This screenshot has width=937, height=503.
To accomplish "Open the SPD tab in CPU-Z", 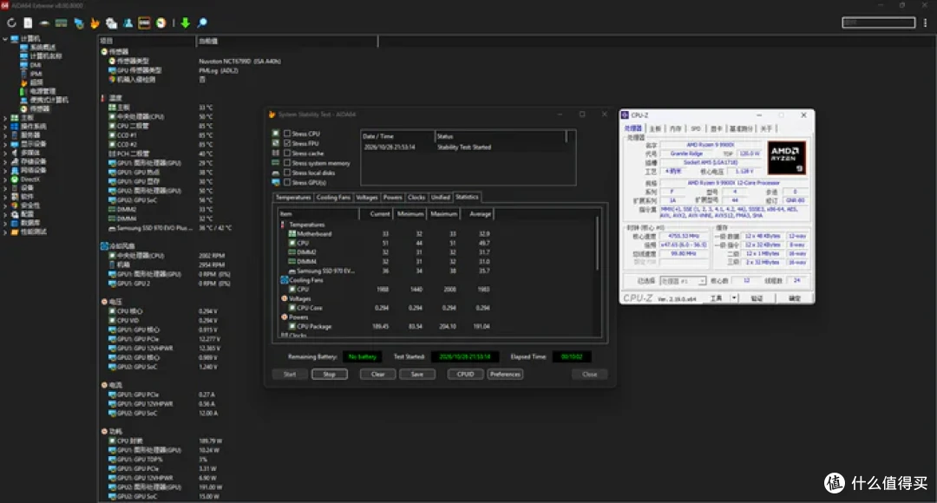I will 696,129.
